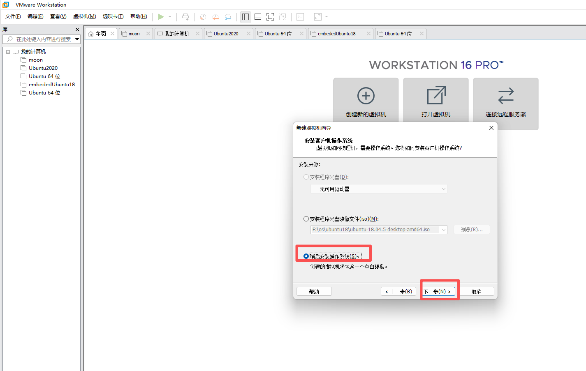Select the 稍后安装操作系统 radio option
This screenshot has width=586, height=371.
click(306, 256)
